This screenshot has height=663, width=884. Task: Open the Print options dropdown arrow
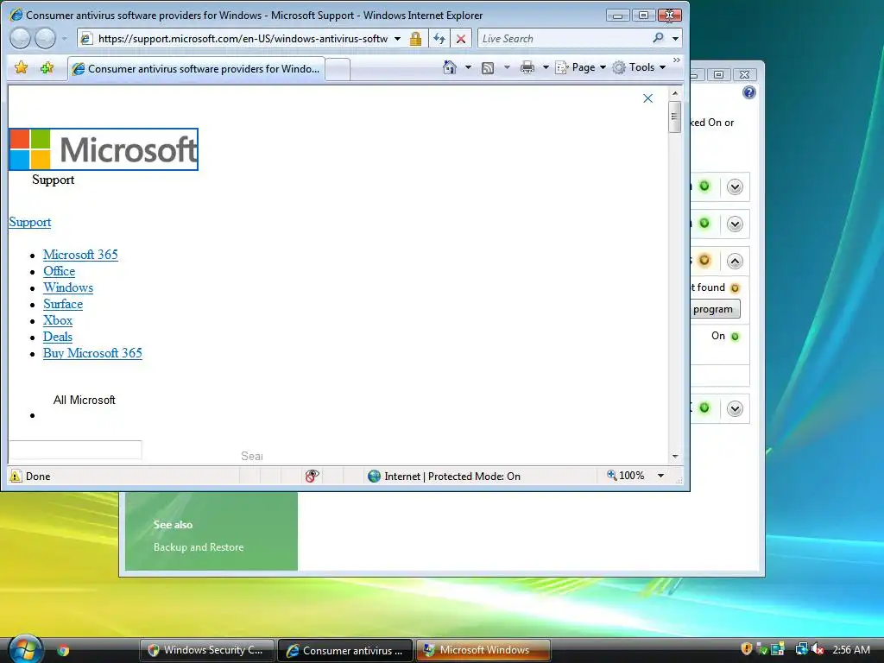[x=546, y=67]
